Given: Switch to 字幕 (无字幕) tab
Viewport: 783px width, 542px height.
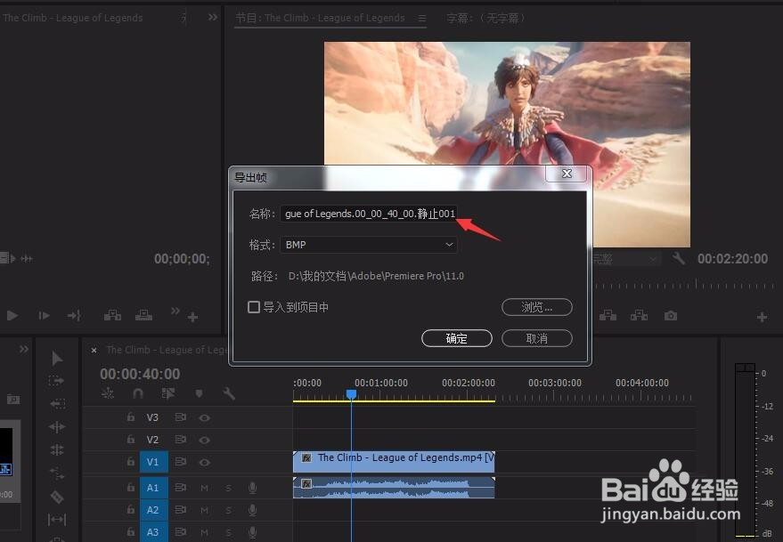Looking at the screenshot, I should (x=485, y=18).
